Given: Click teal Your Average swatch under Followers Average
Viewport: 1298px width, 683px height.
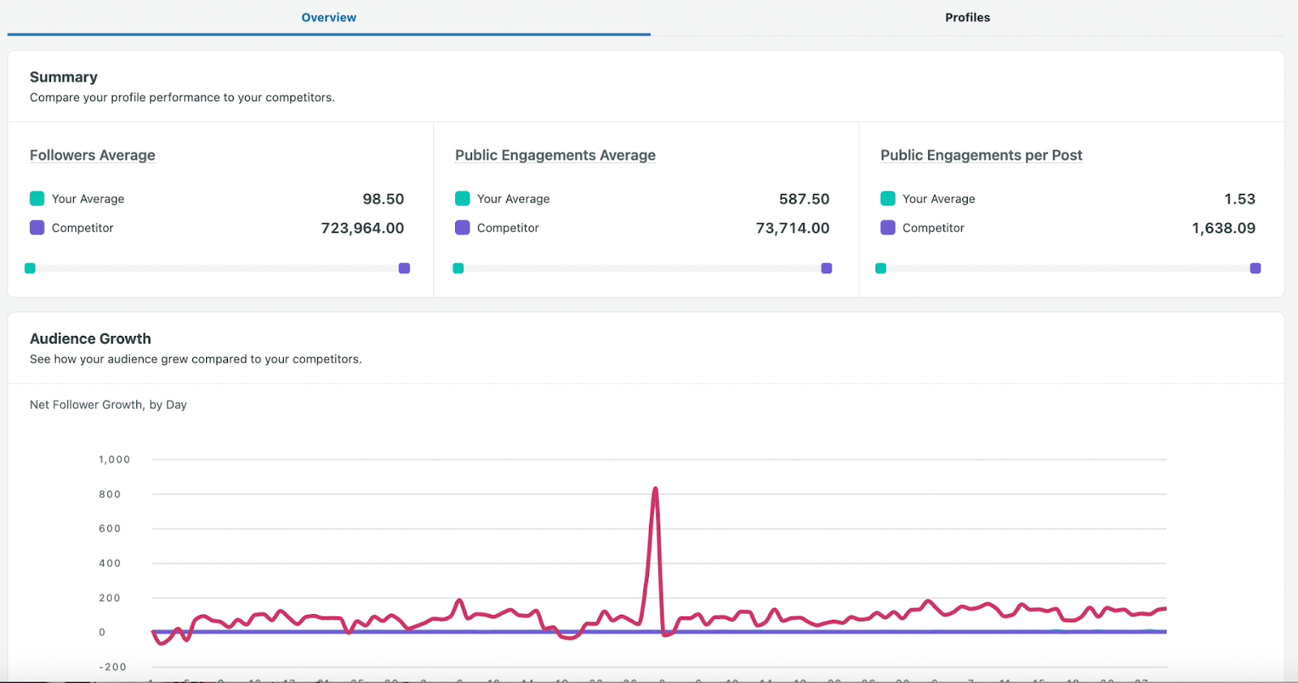Looking at the screenshot, I should (x=37, y=199).
